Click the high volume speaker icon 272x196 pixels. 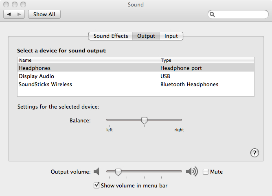(191, 172)
